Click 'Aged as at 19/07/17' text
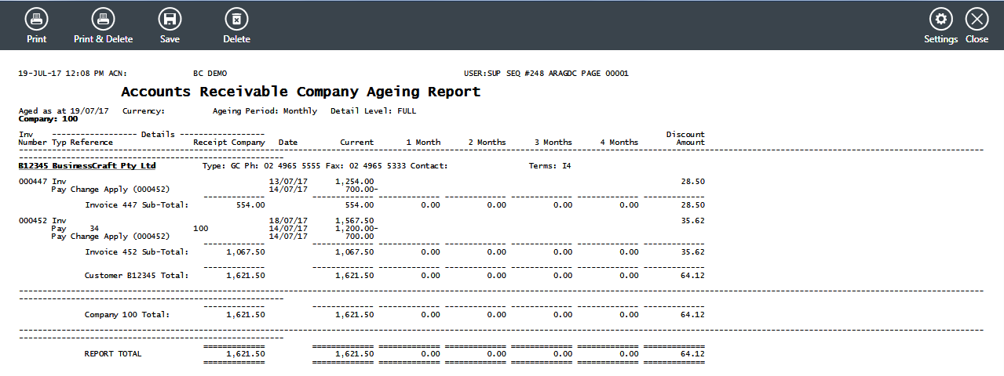 pyautogui.click(x=64, y=111)
